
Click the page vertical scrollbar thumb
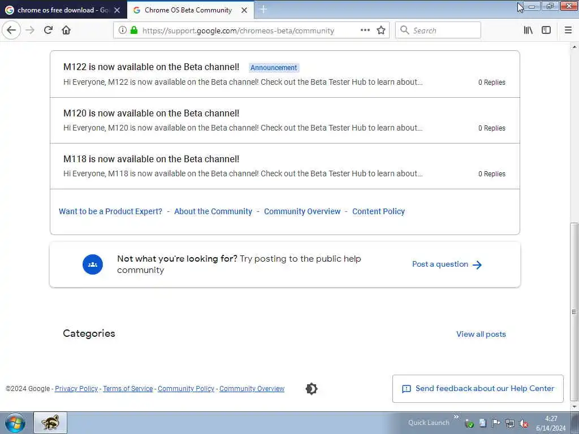[574, 312]
